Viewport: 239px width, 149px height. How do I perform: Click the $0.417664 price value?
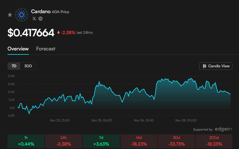pyautogui.click(x=31, y=33)
